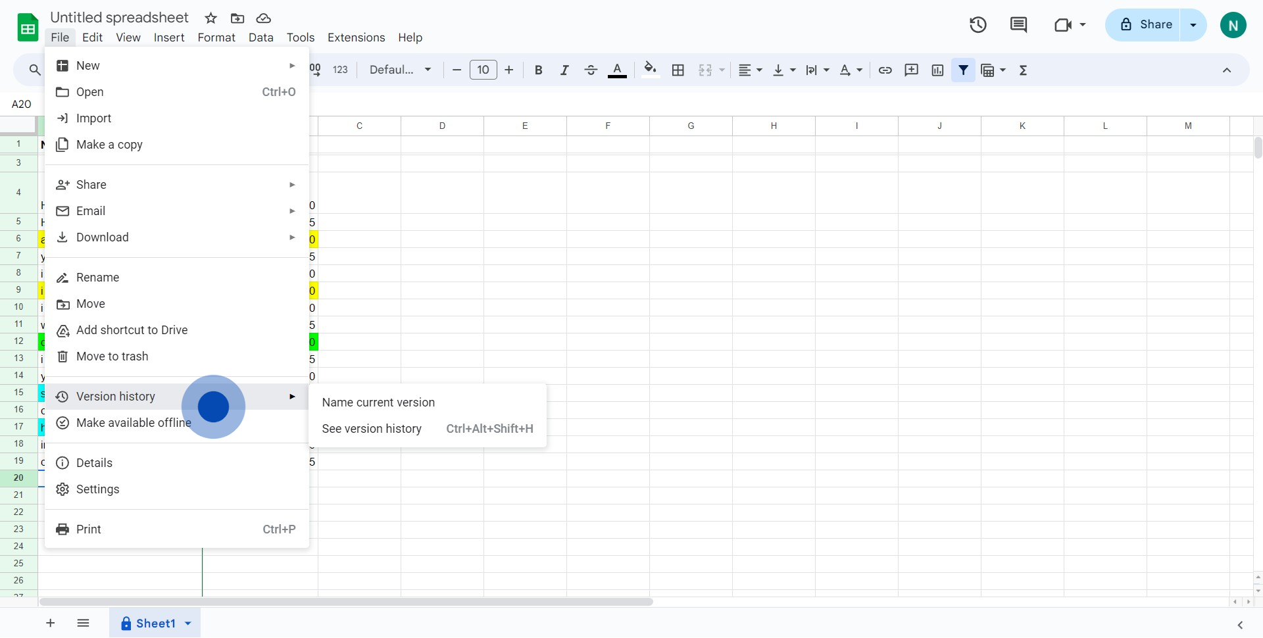Screen dimensions: 1263x638
Task: Click the Italic formatting icon
Action: 564,70
